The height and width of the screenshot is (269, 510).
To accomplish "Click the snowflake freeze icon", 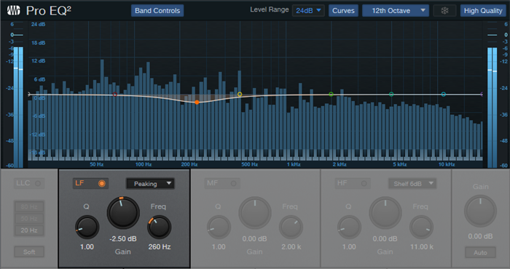I will (444, 11).
